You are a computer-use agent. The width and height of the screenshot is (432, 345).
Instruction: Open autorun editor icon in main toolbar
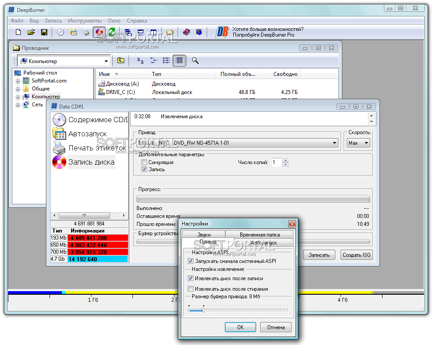pyautogui.click(x=73, y=32)
